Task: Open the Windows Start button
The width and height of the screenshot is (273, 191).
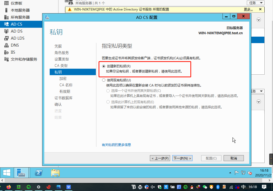Action: (x=7, y=173)
